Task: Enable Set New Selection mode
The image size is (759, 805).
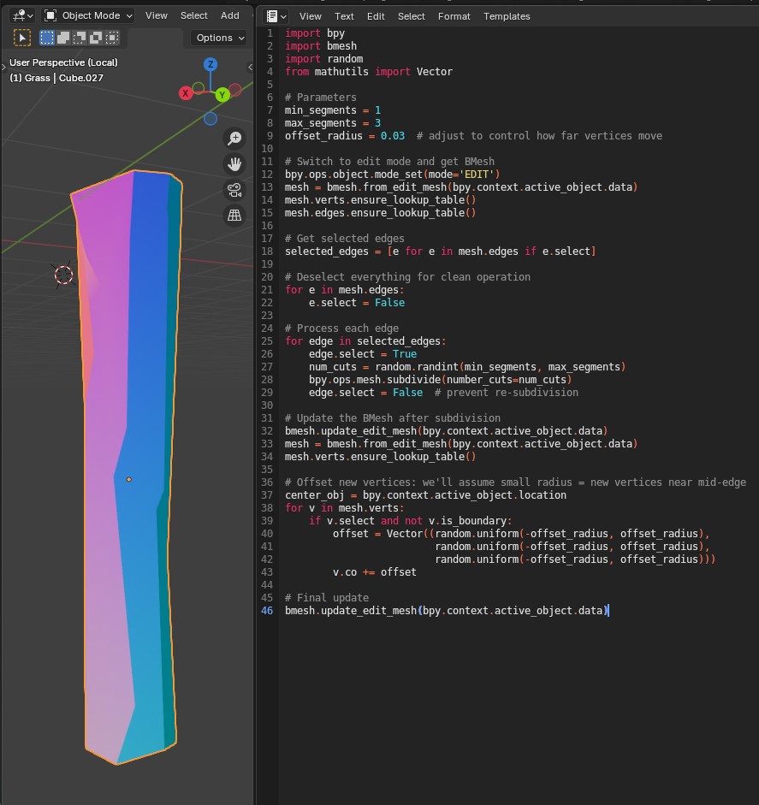Action: coord(47,38)
